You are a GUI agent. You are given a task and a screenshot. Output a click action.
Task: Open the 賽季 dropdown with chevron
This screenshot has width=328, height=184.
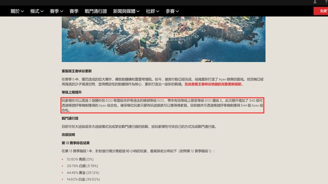[56, 11]
